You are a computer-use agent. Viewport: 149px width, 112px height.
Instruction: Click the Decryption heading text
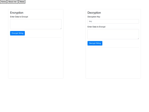(94, 13)
